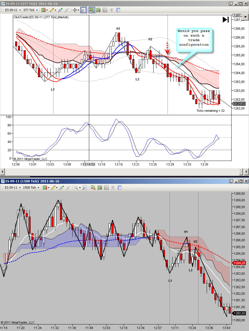Open Indicators dialog in 1508 Tick window
Image resolution: width=249 pixels, height=331 pixels.
pyautogui.click(x=106, y=188)
